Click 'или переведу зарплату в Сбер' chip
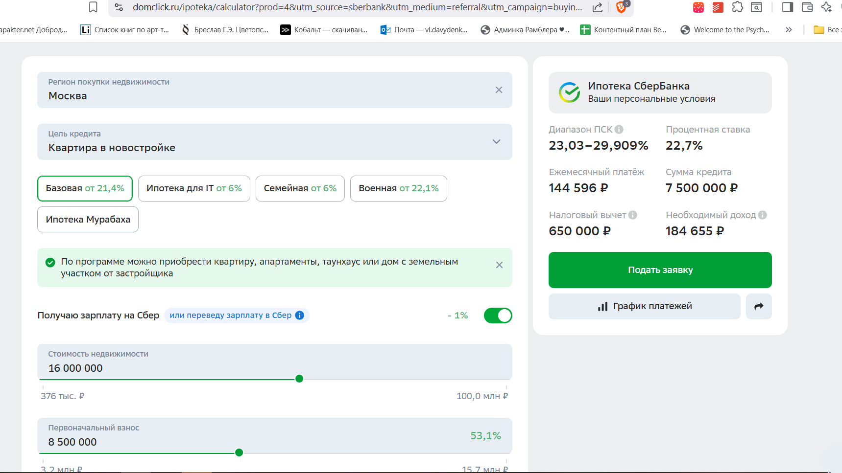The width and height of the screenshot is (842, 473). pyautogui.click(x=237, y=315)
